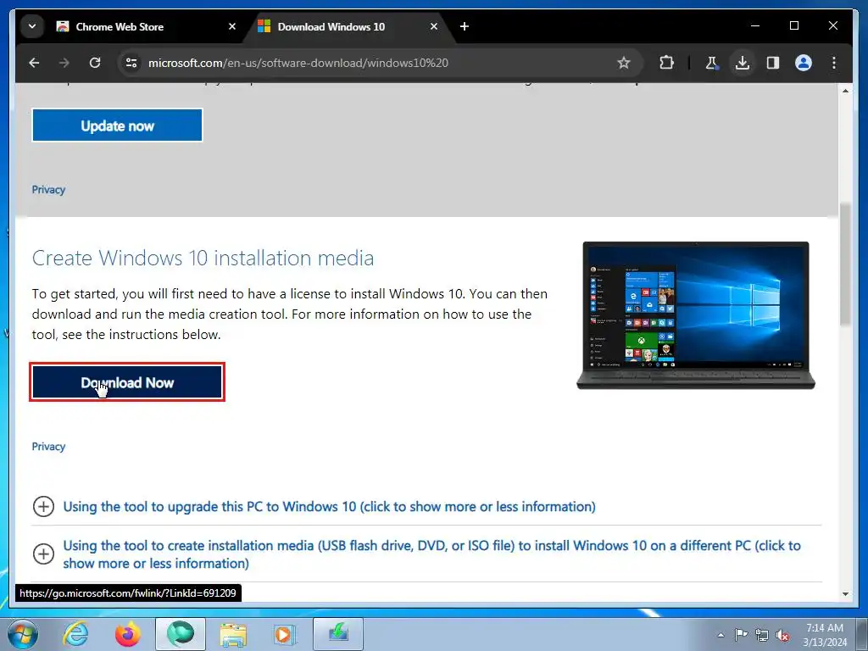Launch Firefox from taskbar

pos(128,634)
